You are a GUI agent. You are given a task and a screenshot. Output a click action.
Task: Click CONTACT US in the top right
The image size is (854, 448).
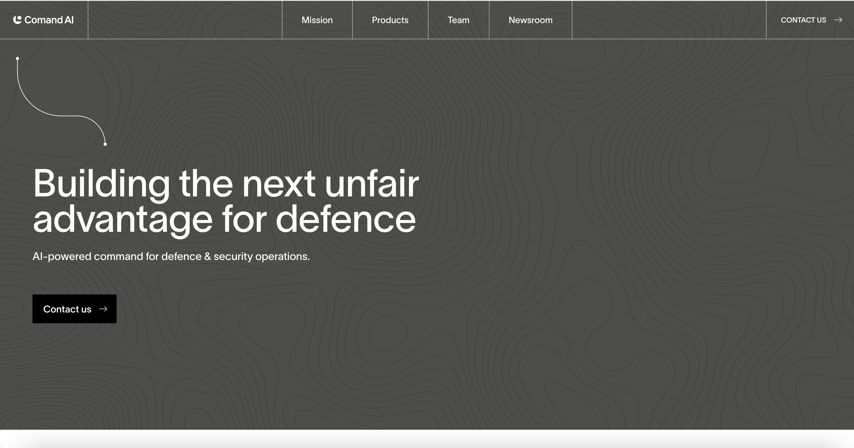pyautogui.click(x=803, y=20)
